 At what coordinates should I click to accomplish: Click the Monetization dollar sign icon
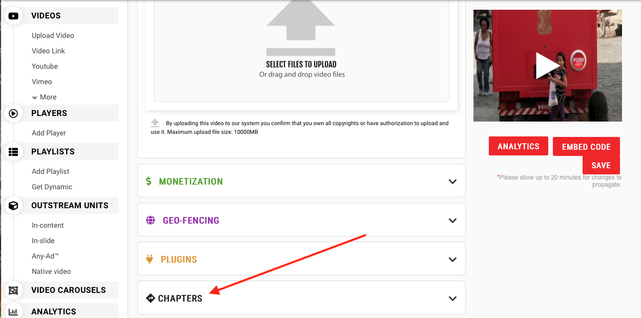(149, 181)
